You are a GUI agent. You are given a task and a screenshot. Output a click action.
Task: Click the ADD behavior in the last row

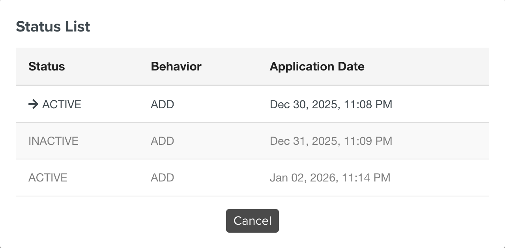tap(162, 178)
